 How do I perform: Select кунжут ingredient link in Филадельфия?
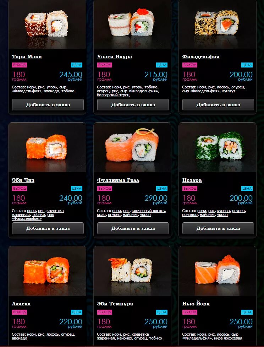pyautogui.click(x=229, y=91)
